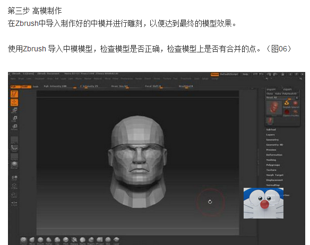Toggle the L.Sym local symmetry icon
310x245 pixels.
pyautogui.click(x=14, y=203)
